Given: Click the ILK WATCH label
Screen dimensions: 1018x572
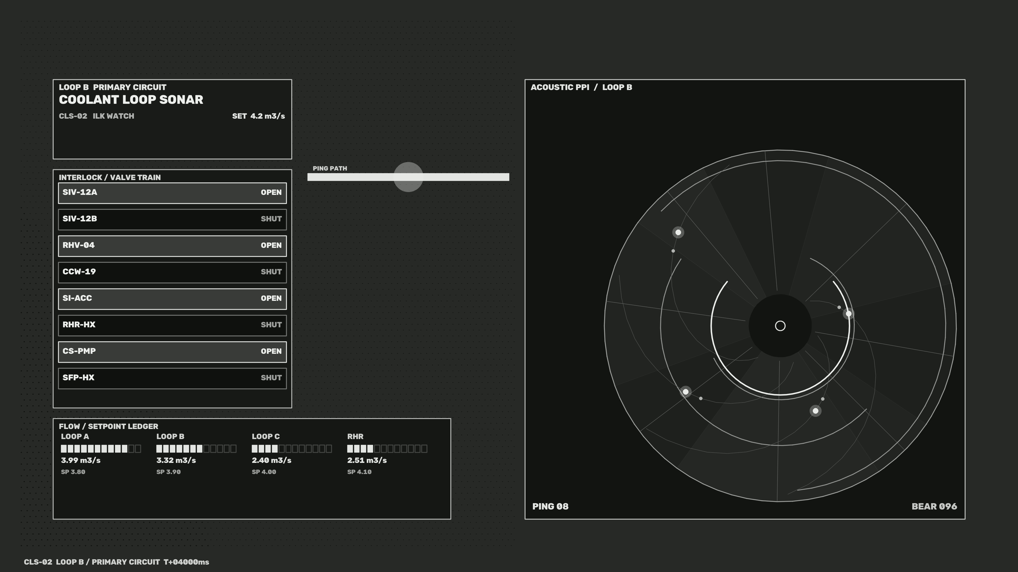Looking at the screenshot, I should tap(113, 116).
